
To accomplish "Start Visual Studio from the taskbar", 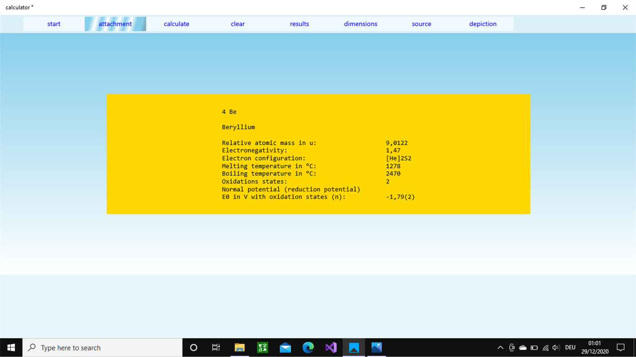I will 331,347.
